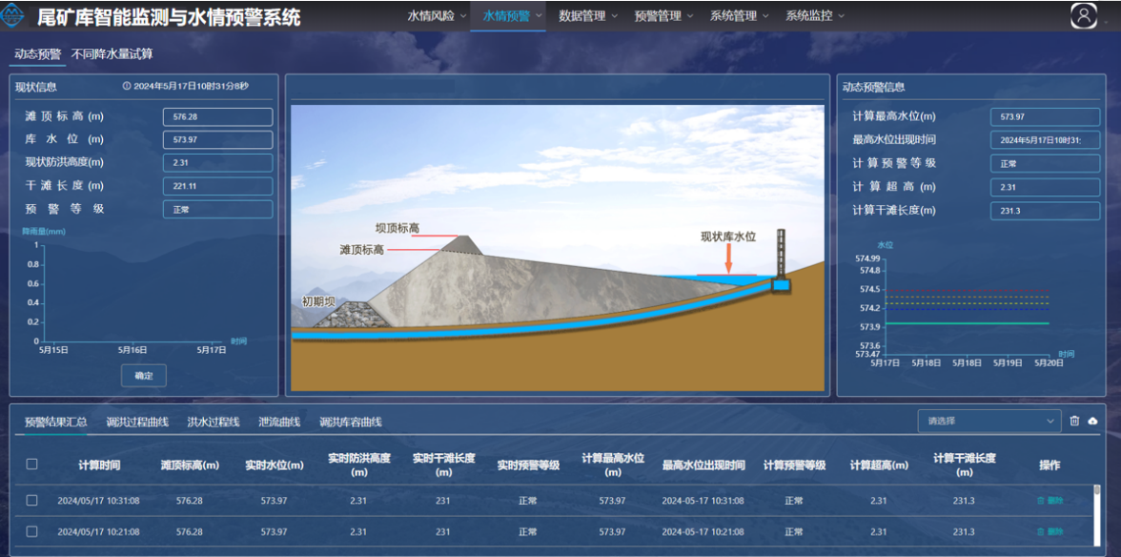The width and height of the screenshot is (1121, 557).
Task: Toggle the select-all checkbox in table header
Action: (32, 464)
